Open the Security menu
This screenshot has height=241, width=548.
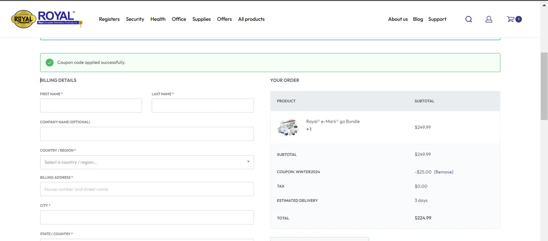(135, 19)
